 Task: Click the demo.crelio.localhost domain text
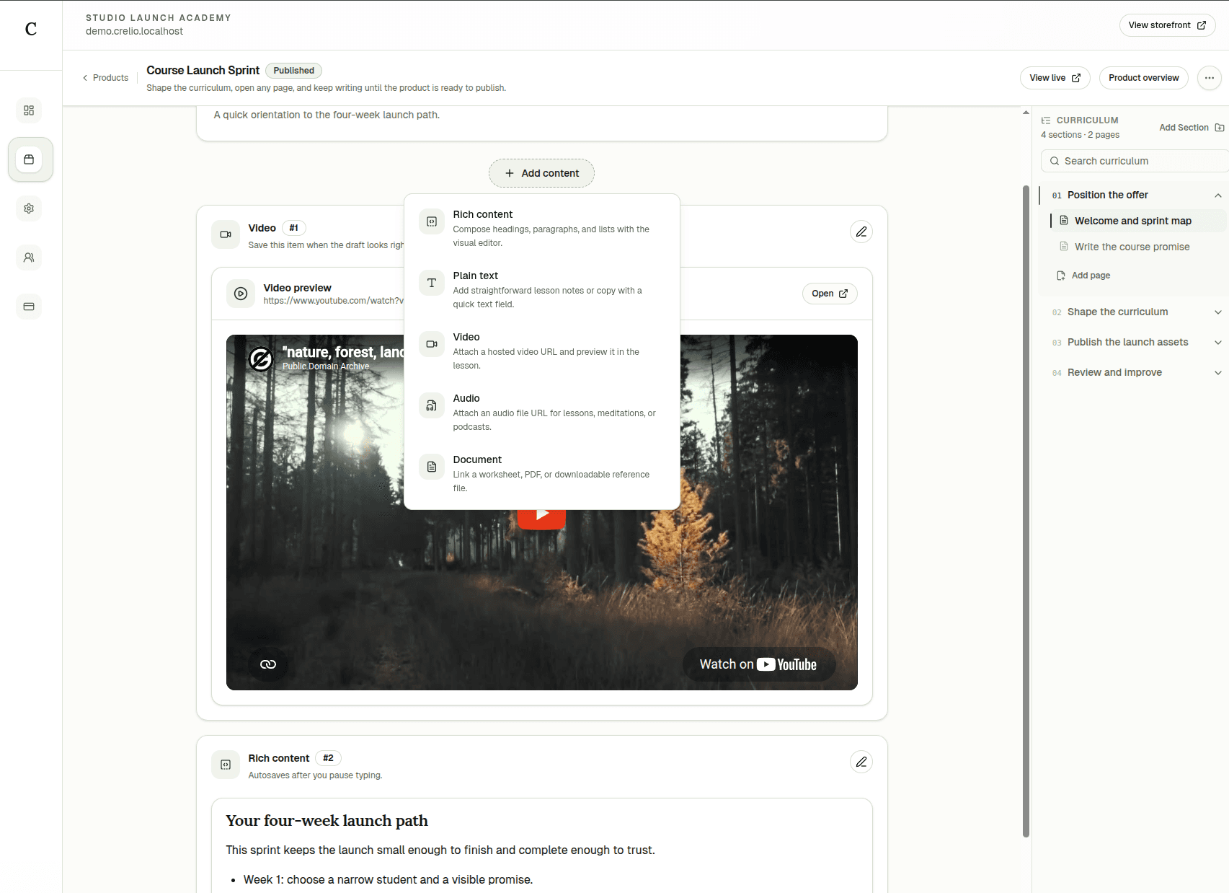(134, 31)
